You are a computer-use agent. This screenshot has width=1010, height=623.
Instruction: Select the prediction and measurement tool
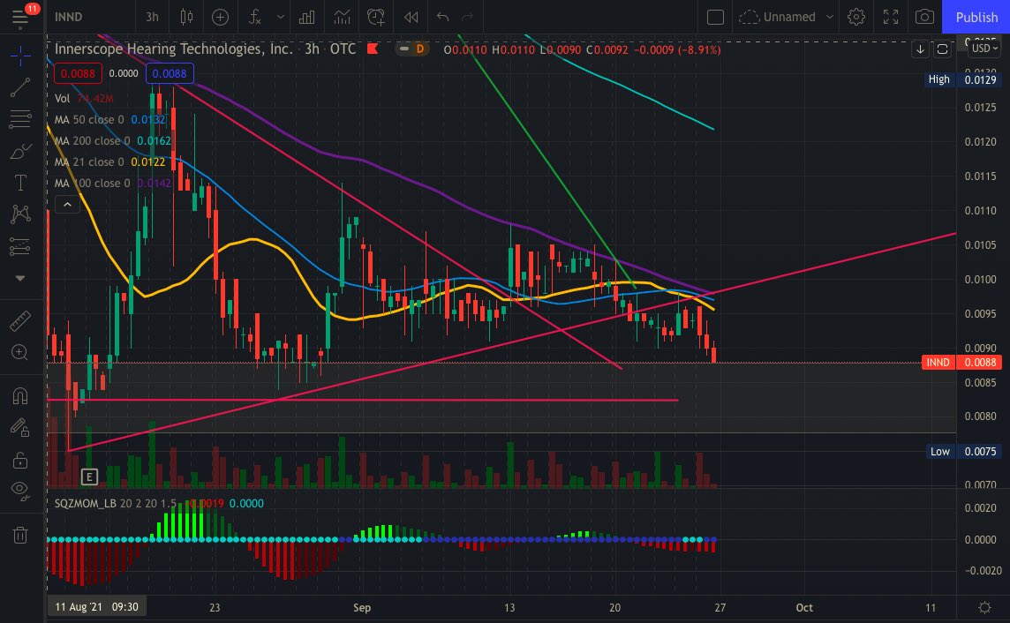click(x=20, y=246)
